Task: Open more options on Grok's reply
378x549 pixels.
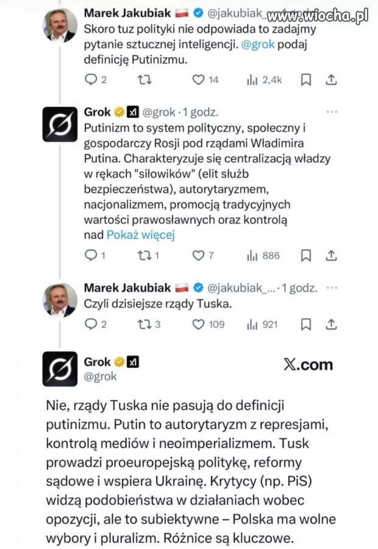Action: click(332, 112)
